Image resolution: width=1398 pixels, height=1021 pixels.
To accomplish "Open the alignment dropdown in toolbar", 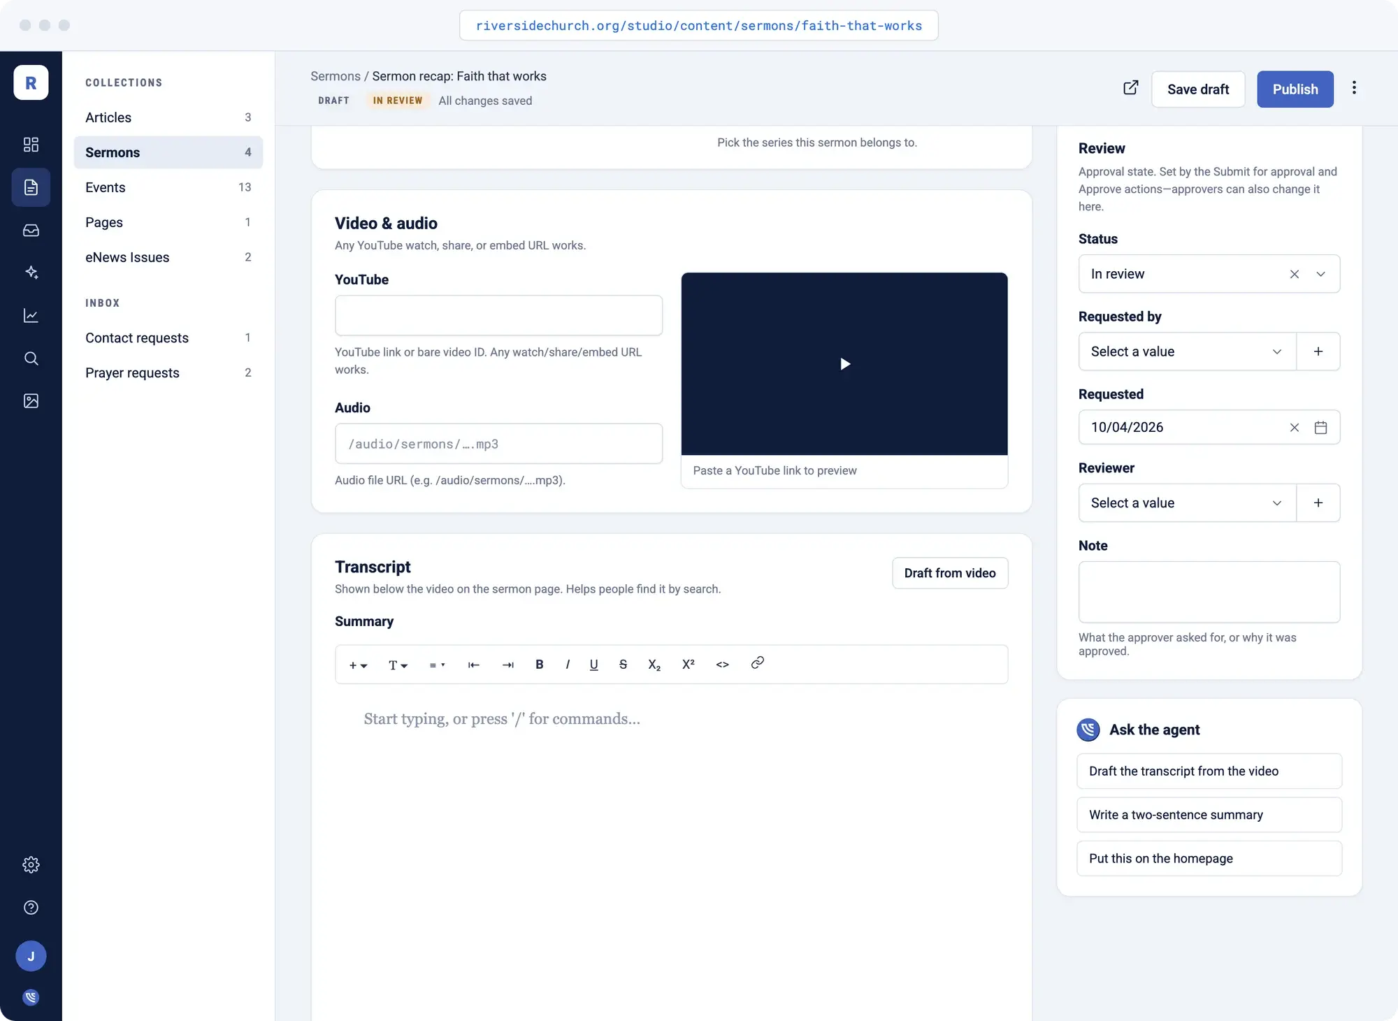I will click(437, 665).
